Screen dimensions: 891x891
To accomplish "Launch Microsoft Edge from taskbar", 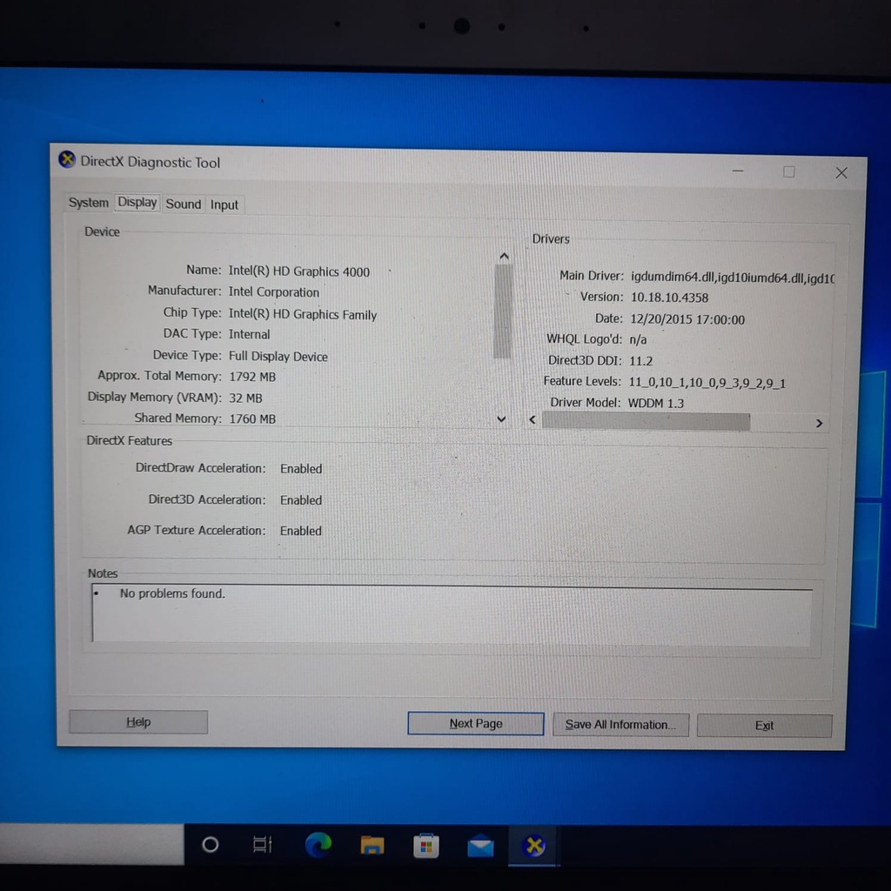I will point(318,845).
